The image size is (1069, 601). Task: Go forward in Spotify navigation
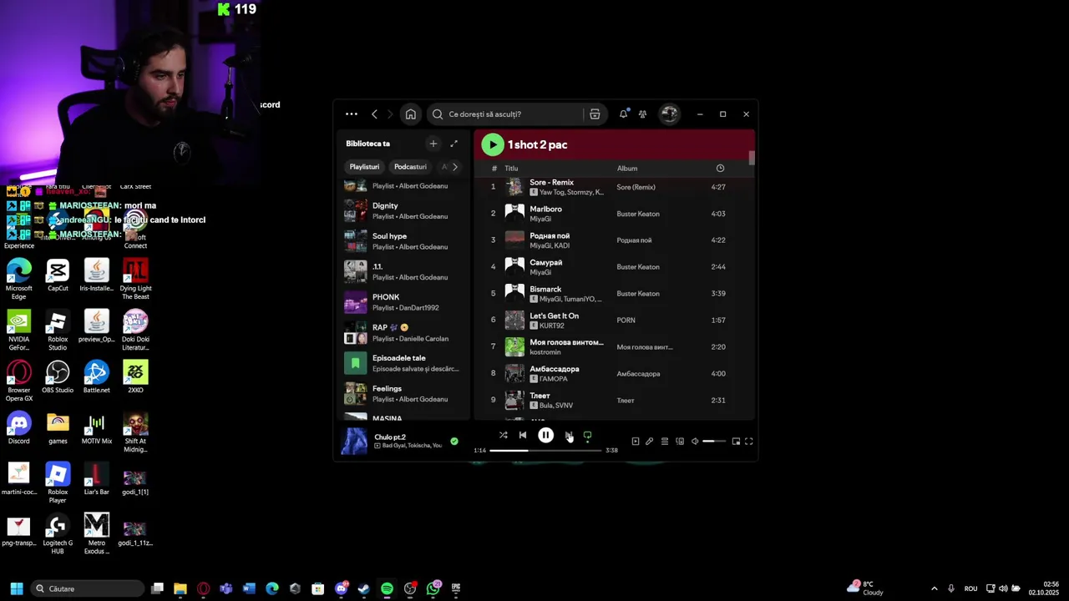(x=389, y=114)
